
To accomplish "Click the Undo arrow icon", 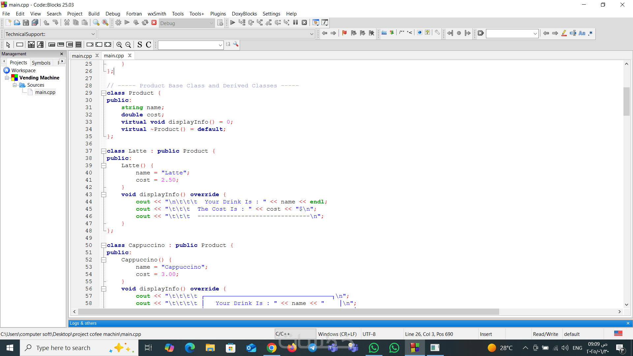I will coord(46,23).
